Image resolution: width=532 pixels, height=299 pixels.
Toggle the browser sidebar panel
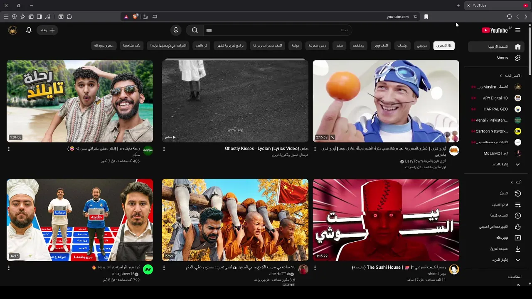39,17
